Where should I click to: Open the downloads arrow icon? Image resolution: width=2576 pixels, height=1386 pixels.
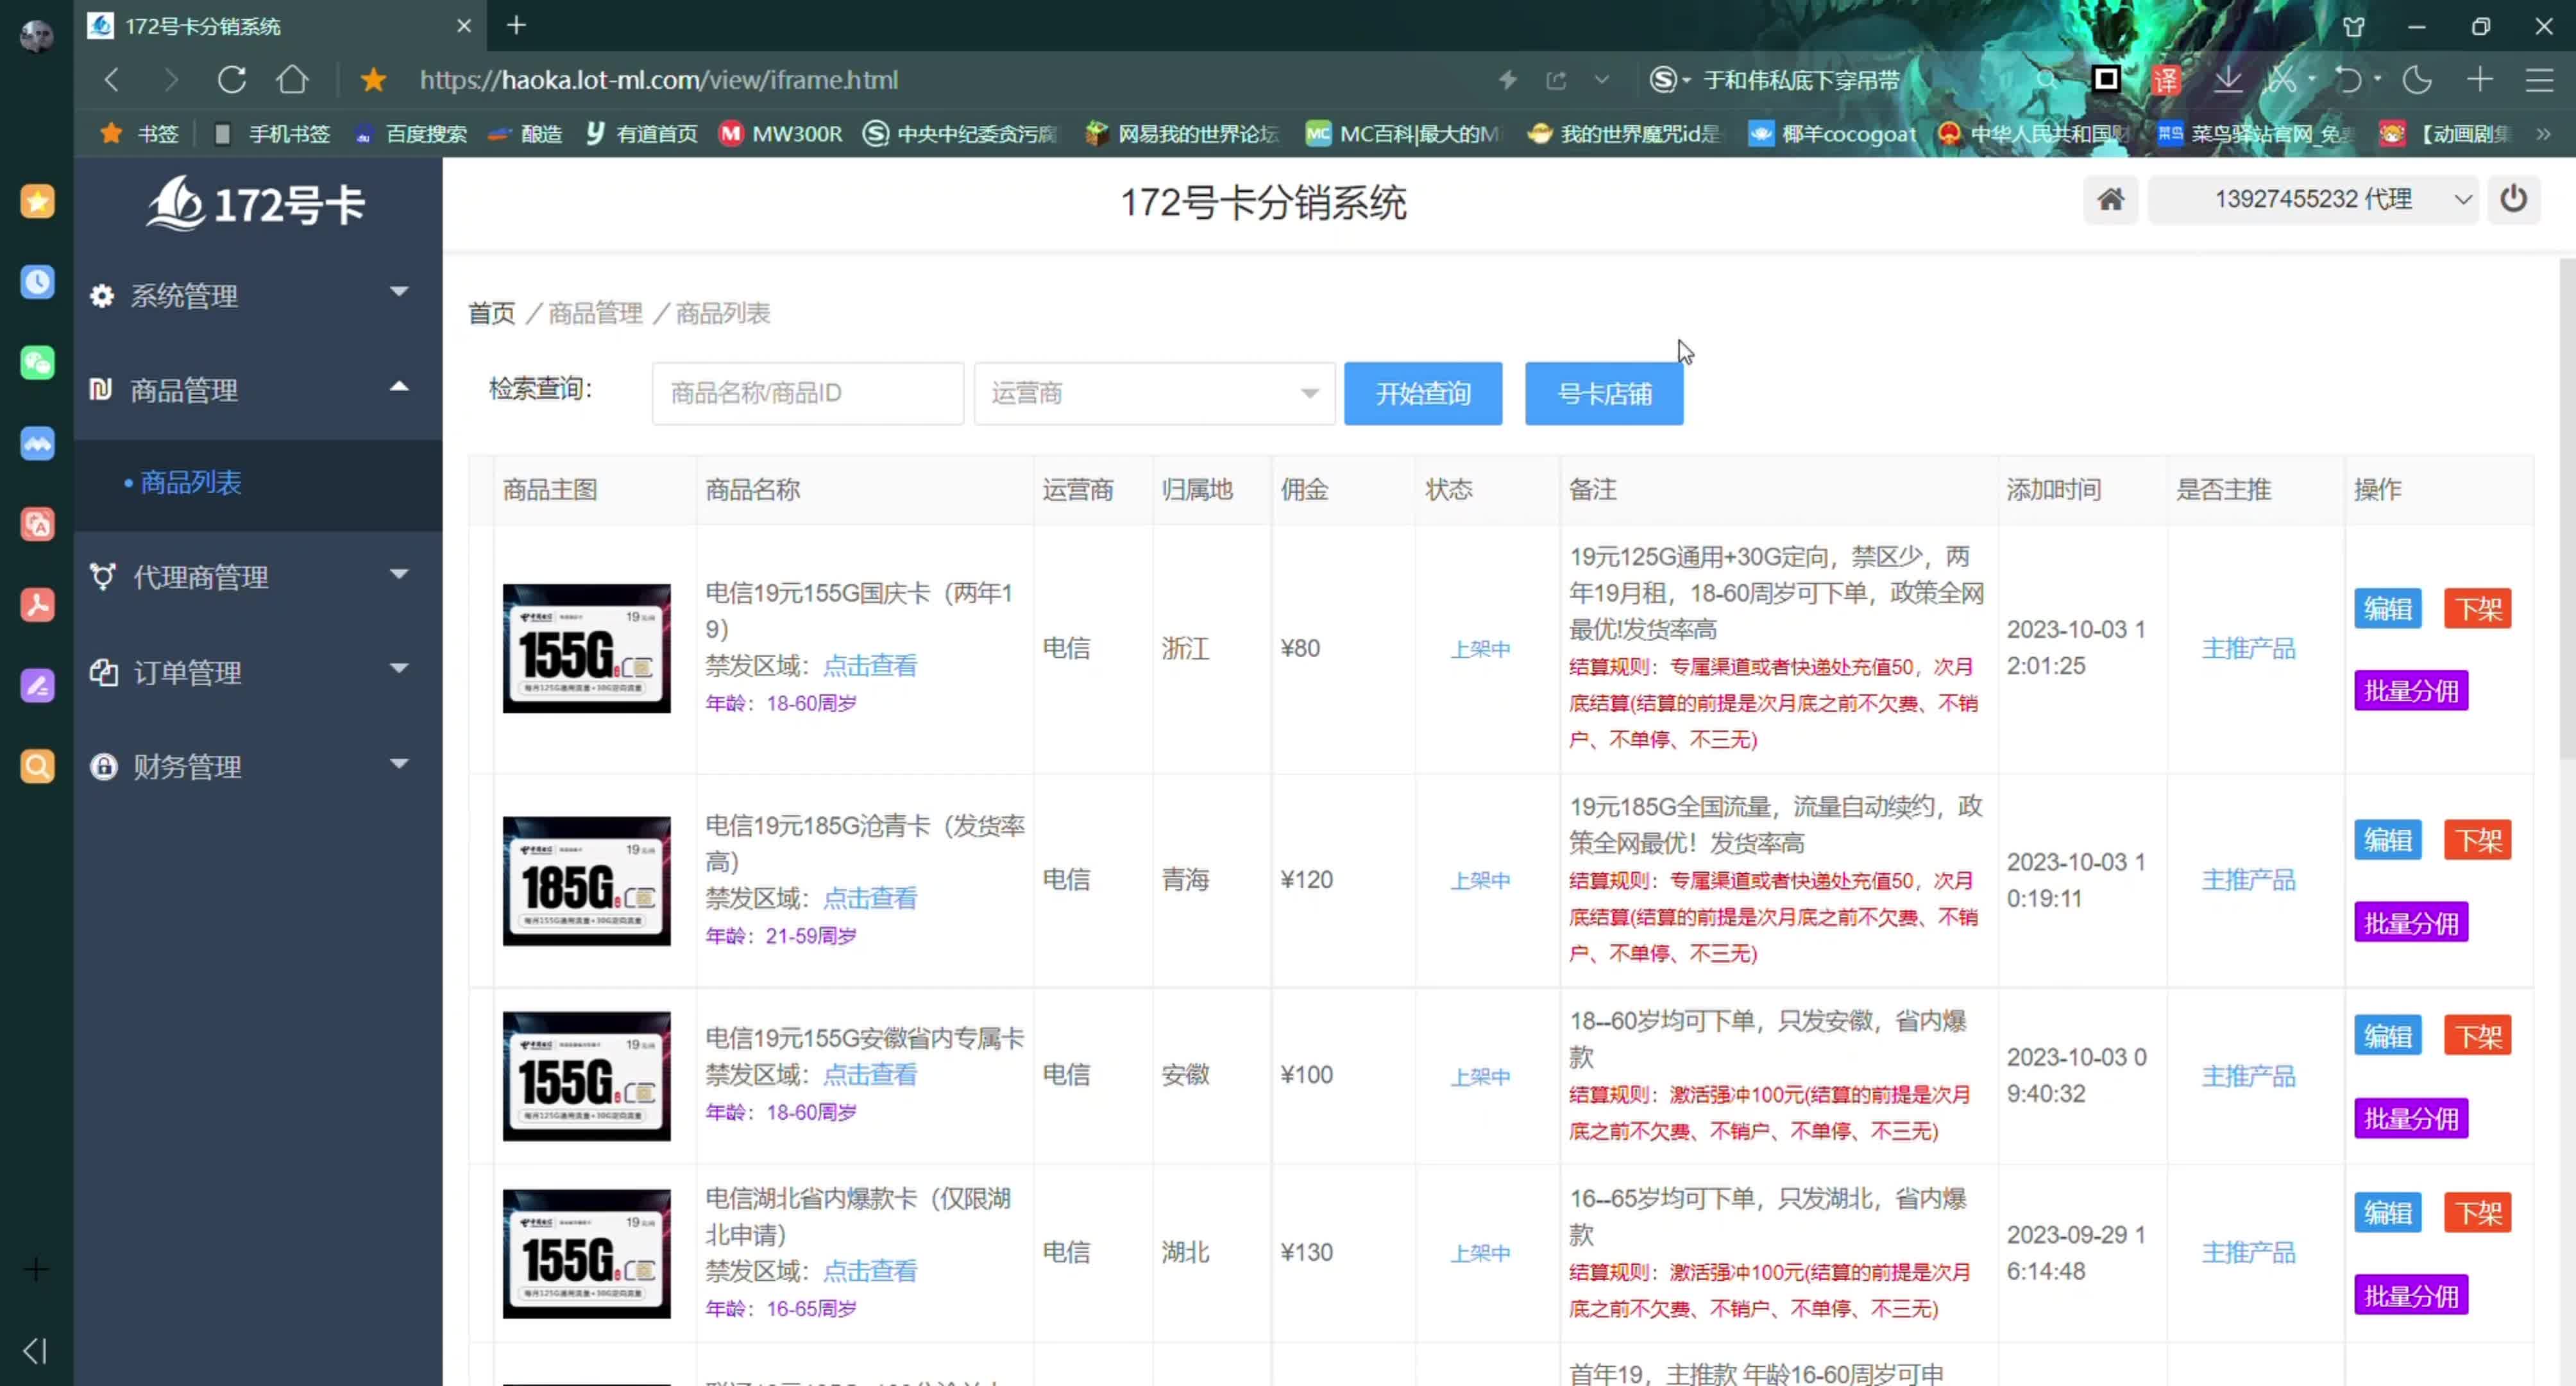[2227, 79]
